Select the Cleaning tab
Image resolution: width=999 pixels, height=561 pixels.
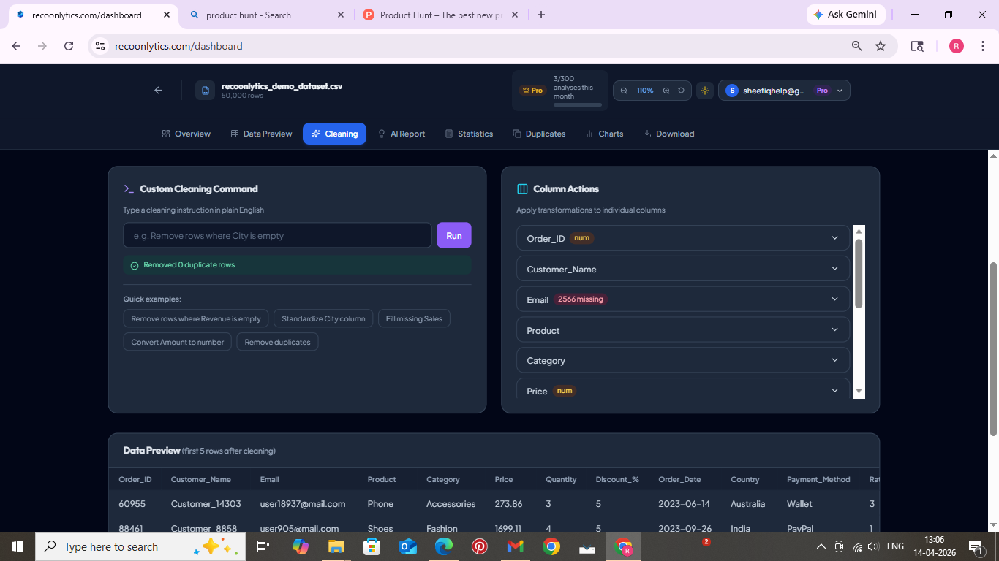334,134
